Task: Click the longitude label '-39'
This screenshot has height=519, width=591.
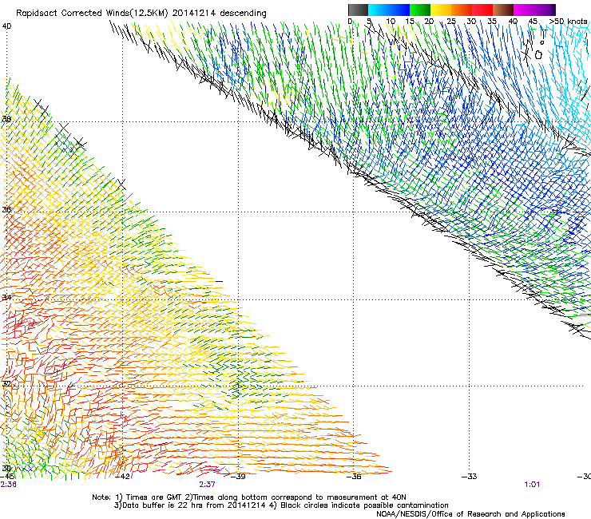Action: pyautogui.click(x=237, y=477)
